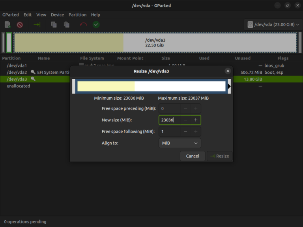This screenshot has width=303, height=227.
Task: Click the Partition column header
Action: pyautogui.click(x=11, y=58)
